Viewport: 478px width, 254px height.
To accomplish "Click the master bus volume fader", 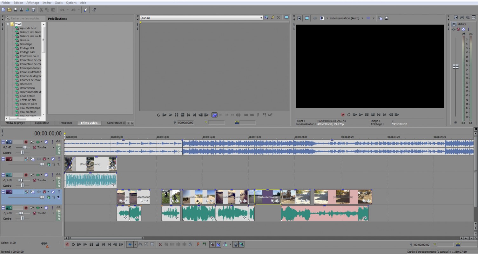I will tap(455, 66).
